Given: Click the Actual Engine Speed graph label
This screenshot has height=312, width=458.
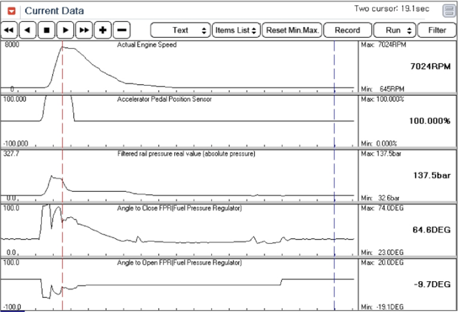Looking at the screenshot, I should 147,45.
